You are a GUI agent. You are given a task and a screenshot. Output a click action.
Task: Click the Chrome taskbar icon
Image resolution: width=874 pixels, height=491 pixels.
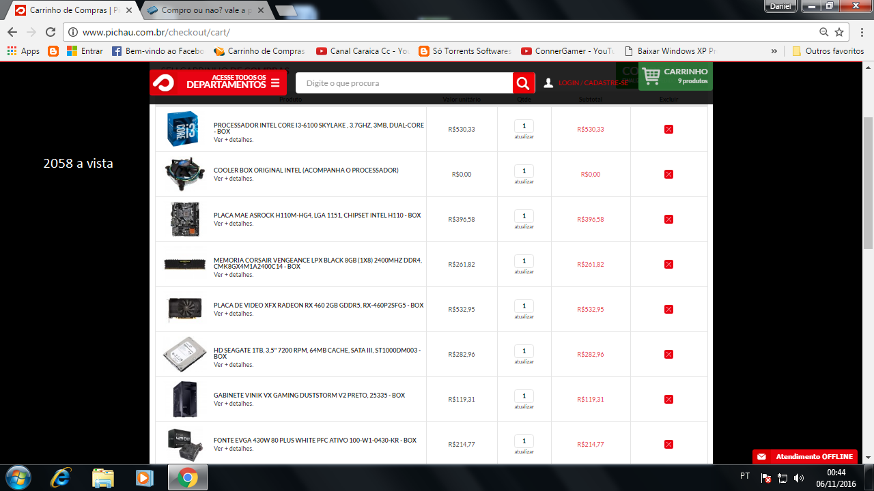tap(187, 477)
